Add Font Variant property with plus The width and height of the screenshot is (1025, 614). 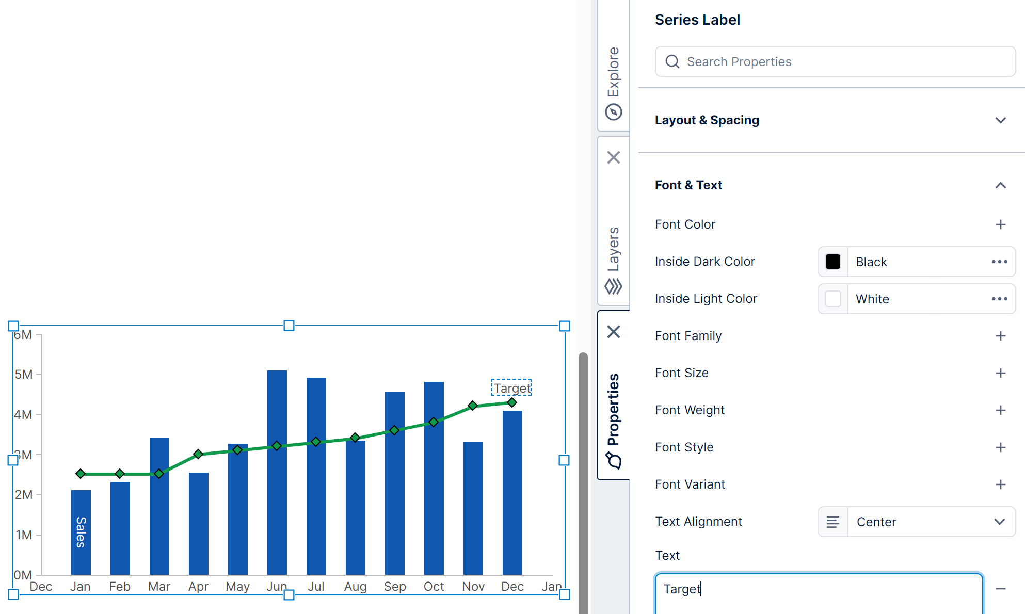1000,484
